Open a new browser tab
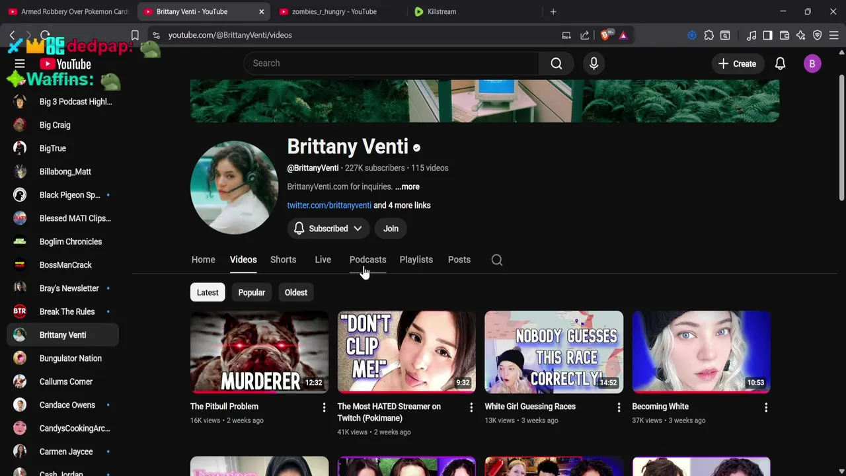The image size is (846, 476). [553, 11]
